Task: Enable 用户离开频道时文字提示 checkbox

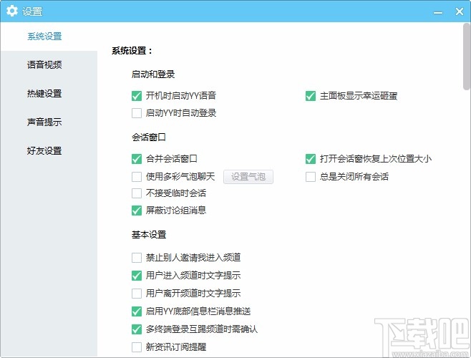Action: pos(137,294)
